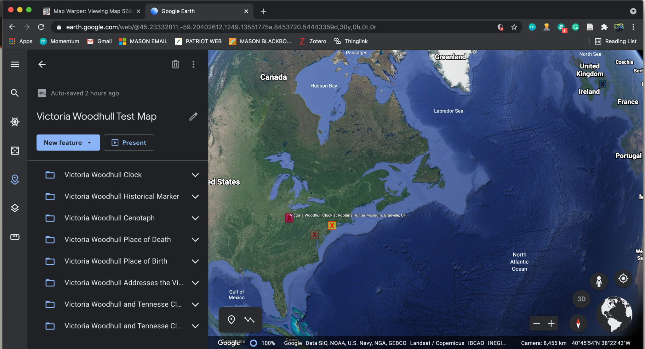Click the layers/overlays icon in sidebar
Screen dimensions: 645x349
(15, 208)
